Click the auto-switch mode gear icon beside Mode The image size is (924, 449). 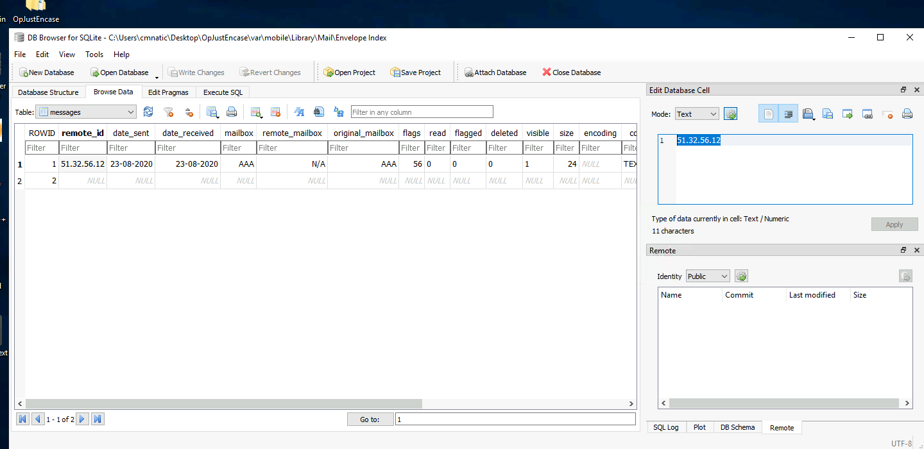tap(730, 114)
